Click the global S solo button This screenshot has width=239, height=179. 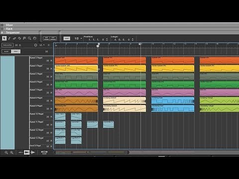[20, 45]
